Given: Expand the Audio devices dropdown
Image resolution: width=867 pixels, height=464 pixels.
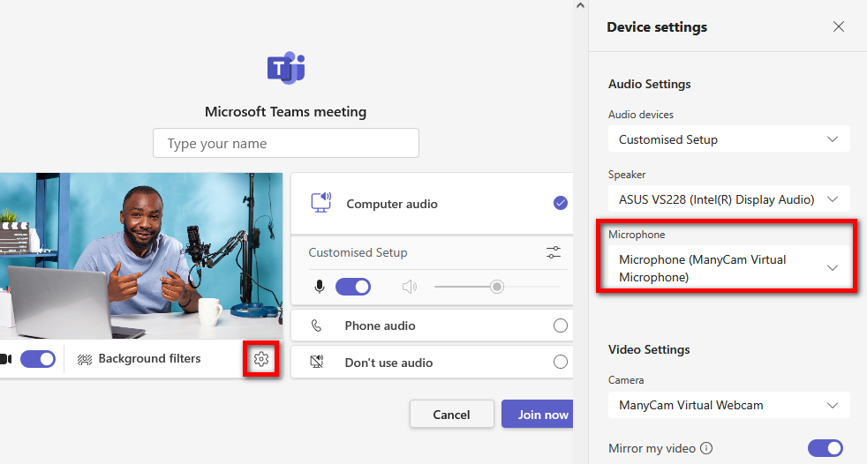Looking at the screenshot, I should pyautogui.click(x=728, y=139).
